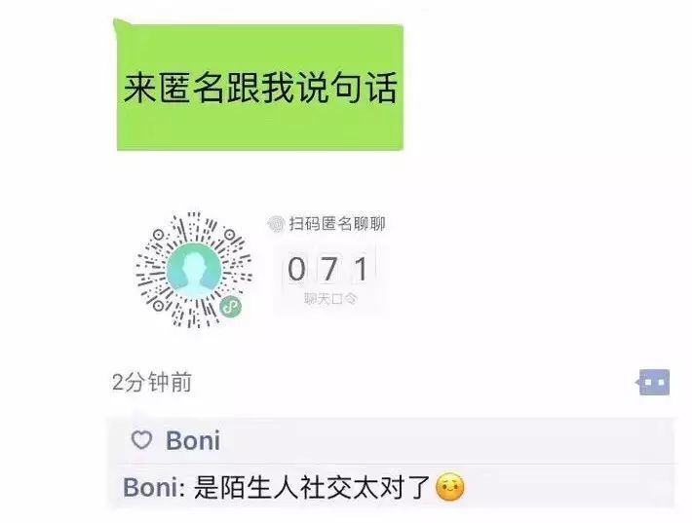Tap the 071 chat password box

[330, 278]
